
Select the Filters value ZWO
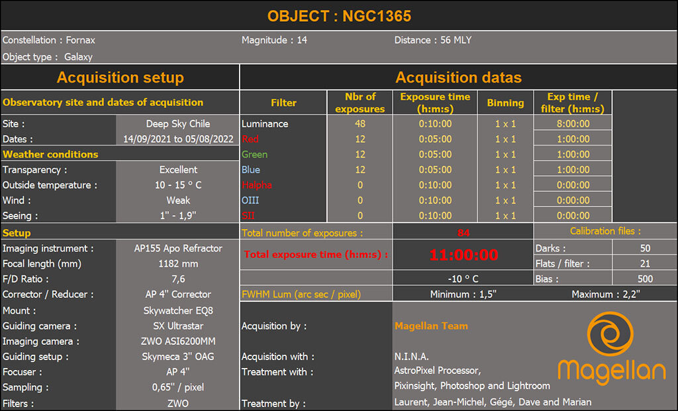(x=177, y=403)
